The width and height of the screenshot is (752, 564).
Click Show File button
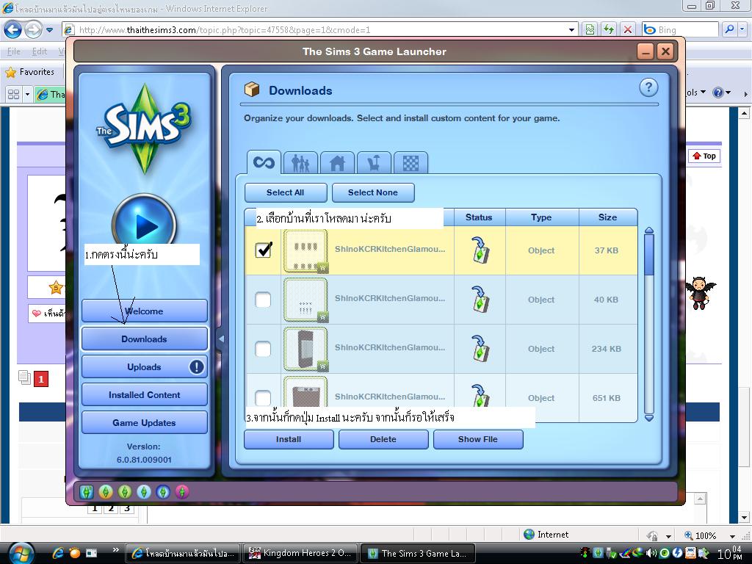click(477, 439)
